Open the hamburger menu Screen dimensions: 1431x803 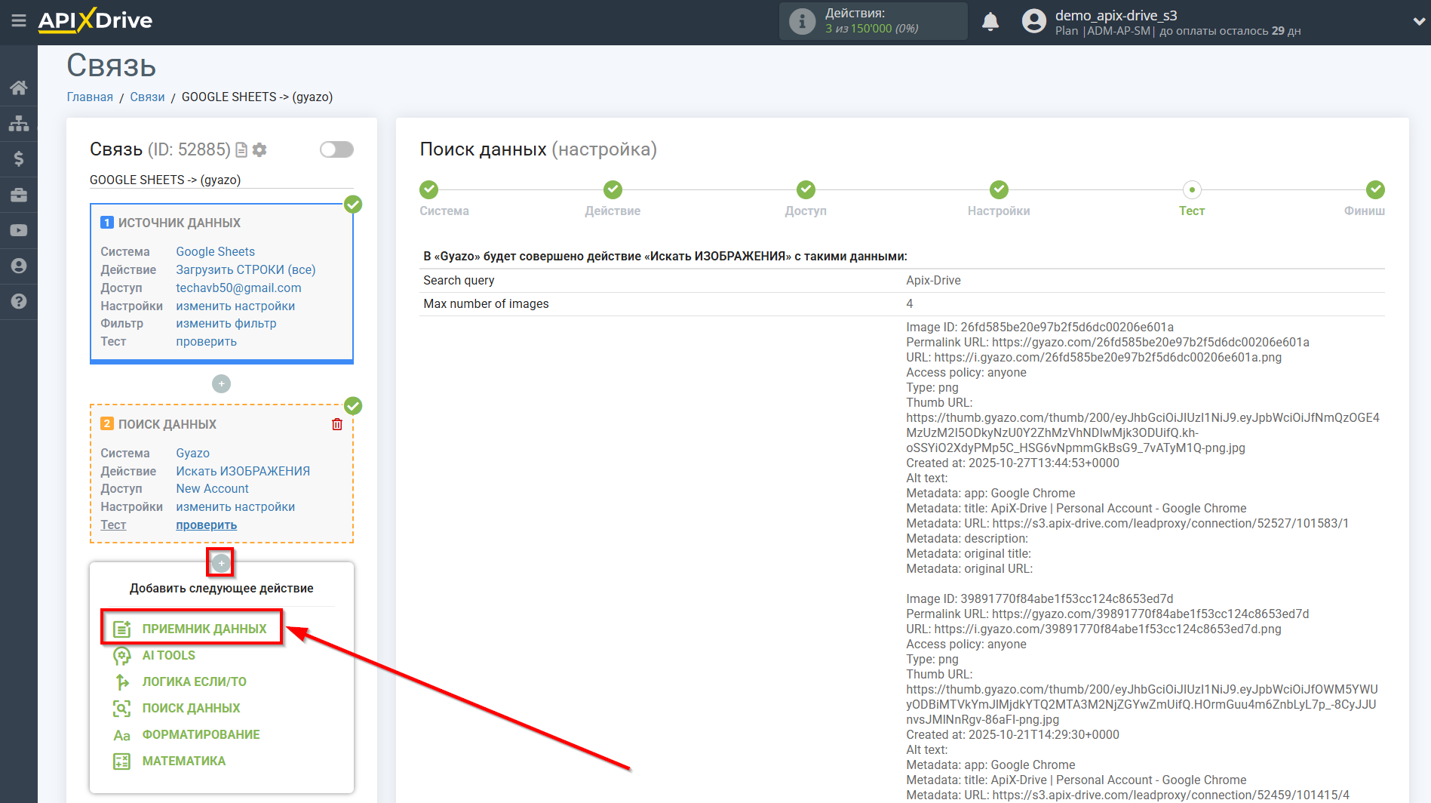19,21
